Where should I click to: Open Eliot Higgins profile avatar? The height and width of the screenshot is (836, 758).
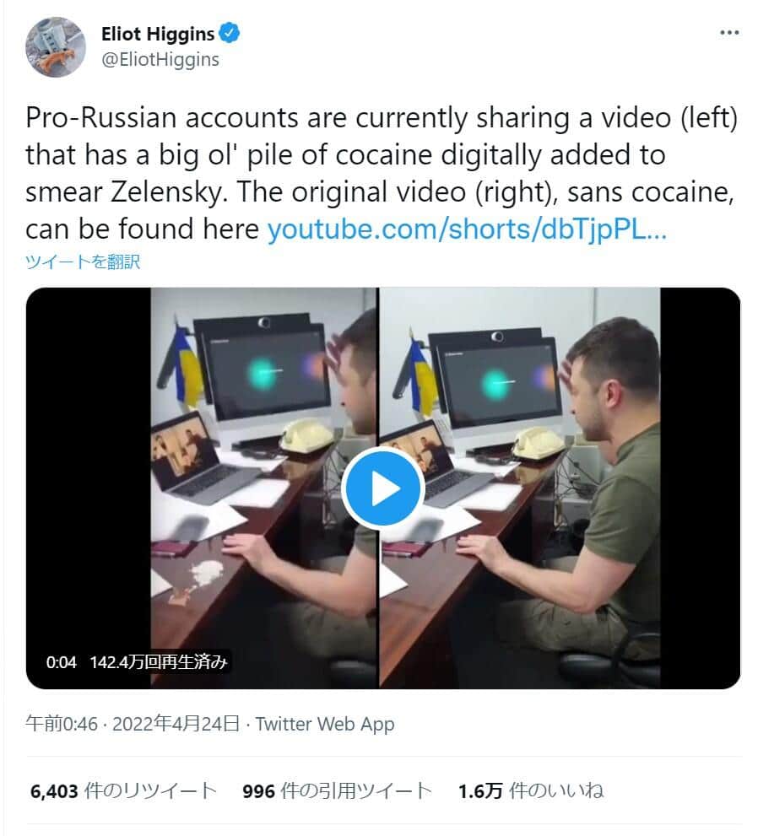[x=55, y=46]
